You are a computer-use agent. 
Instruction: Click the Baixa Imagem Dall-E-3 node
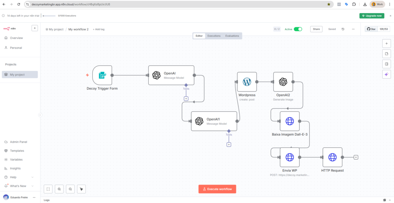[x=289, y=121]
